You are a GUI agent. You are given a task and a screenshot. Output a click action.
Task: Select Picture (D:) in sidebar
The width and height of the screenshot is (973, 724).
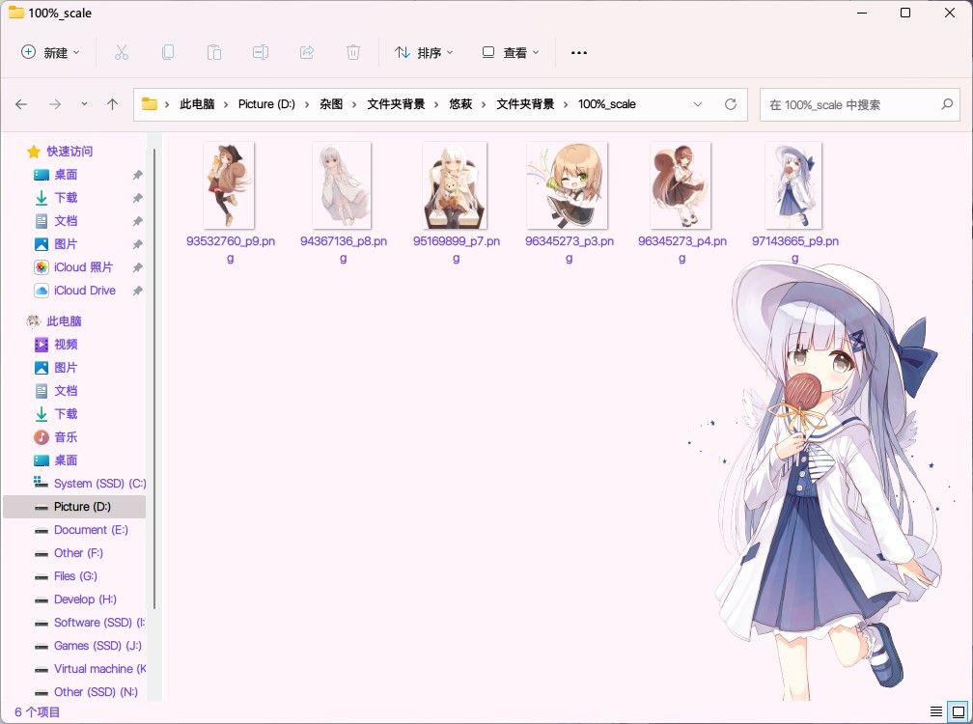pos(74,507)
